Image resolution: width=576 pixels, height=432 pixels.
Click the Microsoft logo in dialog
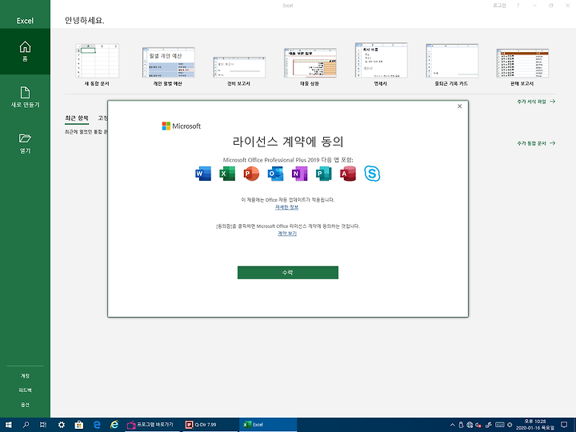coord(182,126)
